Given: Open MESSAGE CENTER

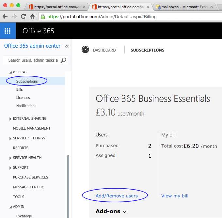Looking at the screenshot, I should pos(28,187).
